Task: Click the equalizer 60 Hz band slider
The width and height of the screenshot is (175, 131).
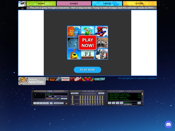Action: pyautogui.click(x=80, y=100)
